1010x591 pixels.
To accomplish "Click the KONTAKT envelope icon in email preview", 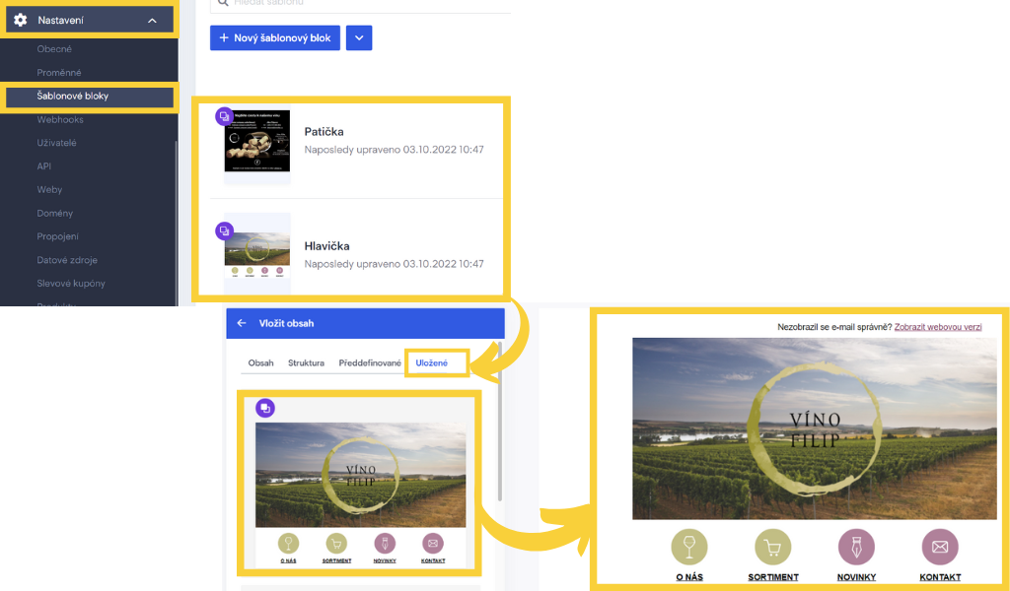I will [940, 548].
